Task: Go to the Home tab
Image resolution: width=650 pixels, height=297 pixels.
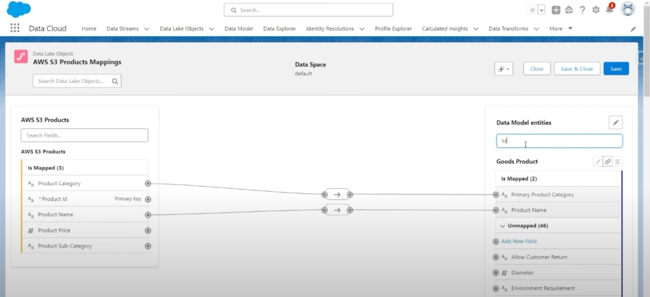Action: click(x=89, y=29)
